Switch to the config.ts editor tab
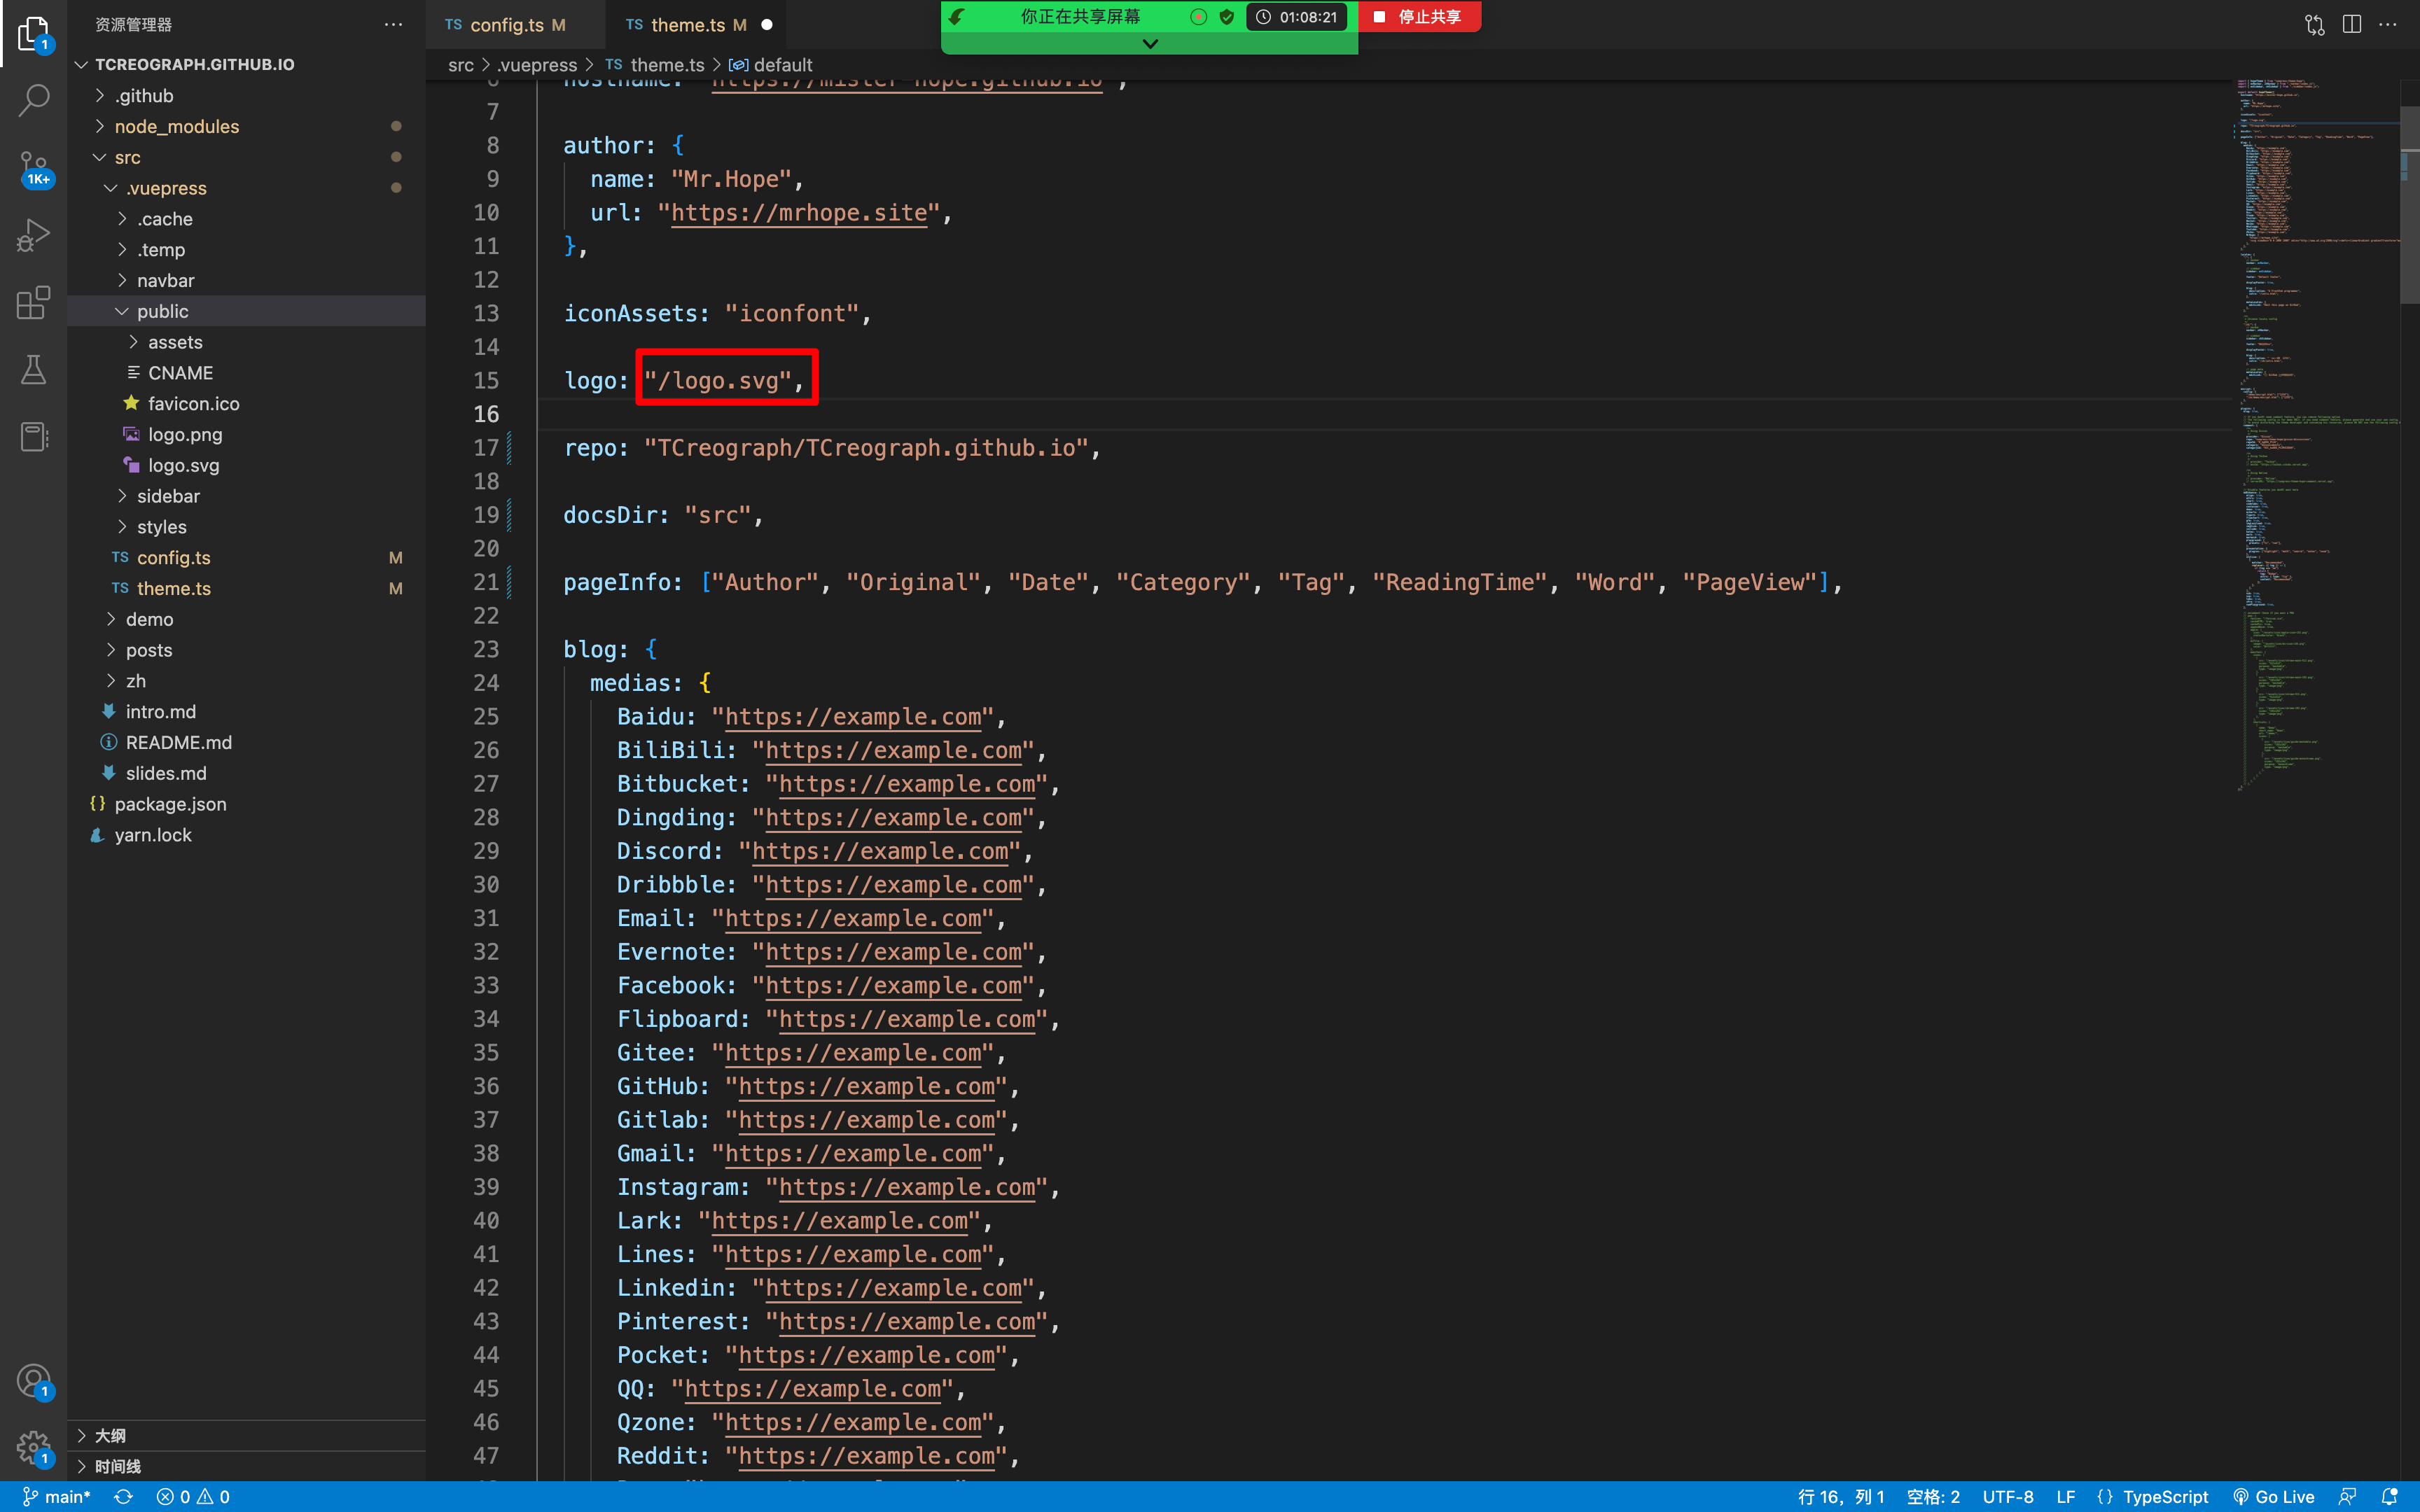Viewport: 2420px width, 1512px height. [506, 25]
